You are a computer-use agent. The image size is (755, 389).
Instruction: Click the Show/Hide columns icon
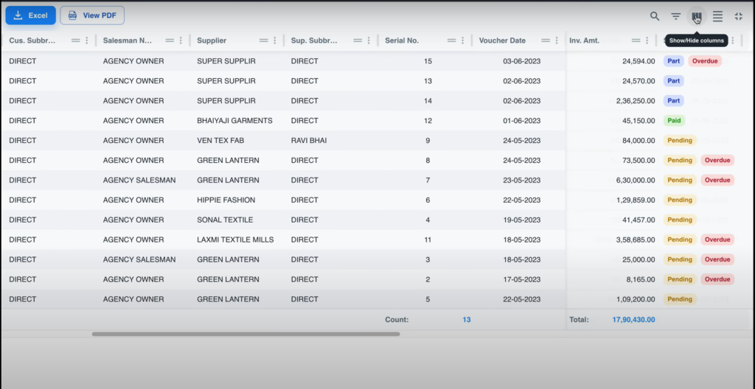pos(696,16)
